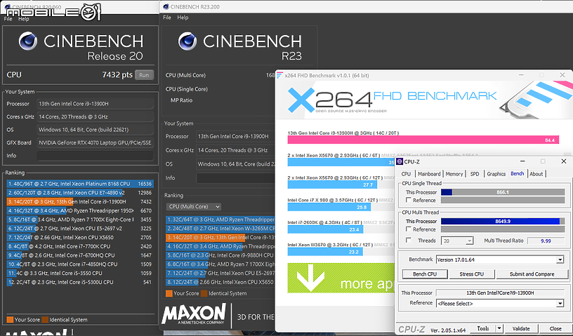Open the CPU (Multi Core) ranking dropdown
The height and width of the screenshot is (336, 573).
(x=194, y=206)
